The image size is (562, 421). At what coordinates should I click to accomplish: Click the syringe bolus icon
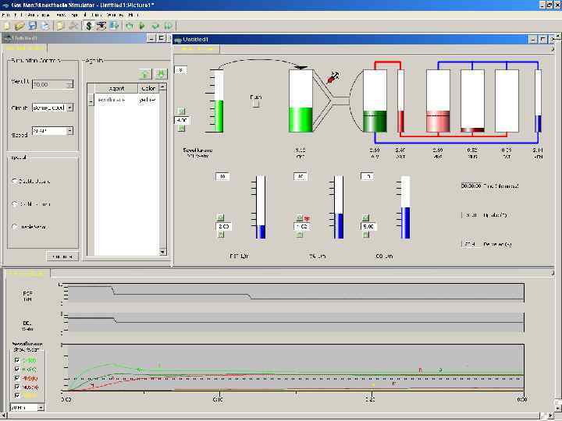pyautogui.click(x=333, y=77)
